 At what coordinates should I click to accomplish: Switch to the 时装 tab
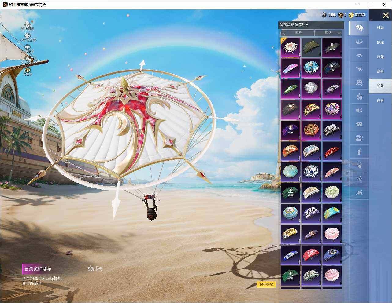point(380,28)
